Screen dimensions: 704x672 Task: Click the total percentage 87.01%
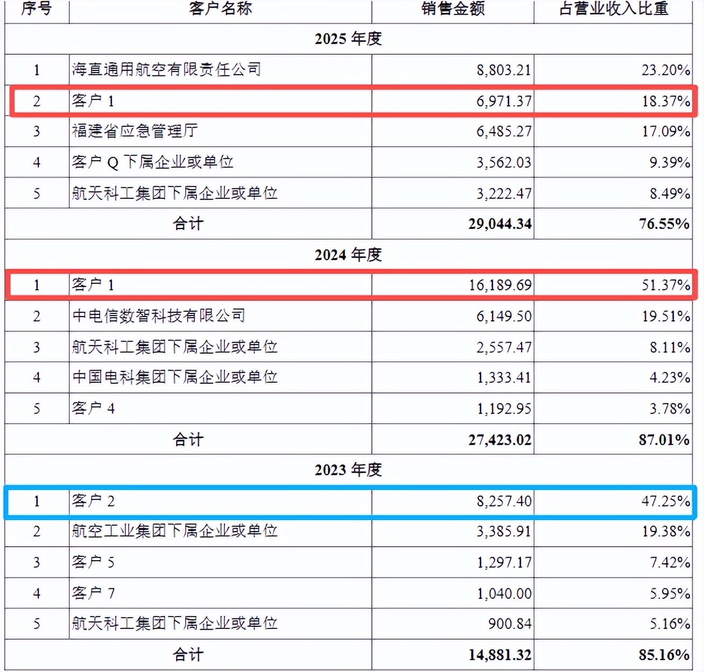(664, 440)
